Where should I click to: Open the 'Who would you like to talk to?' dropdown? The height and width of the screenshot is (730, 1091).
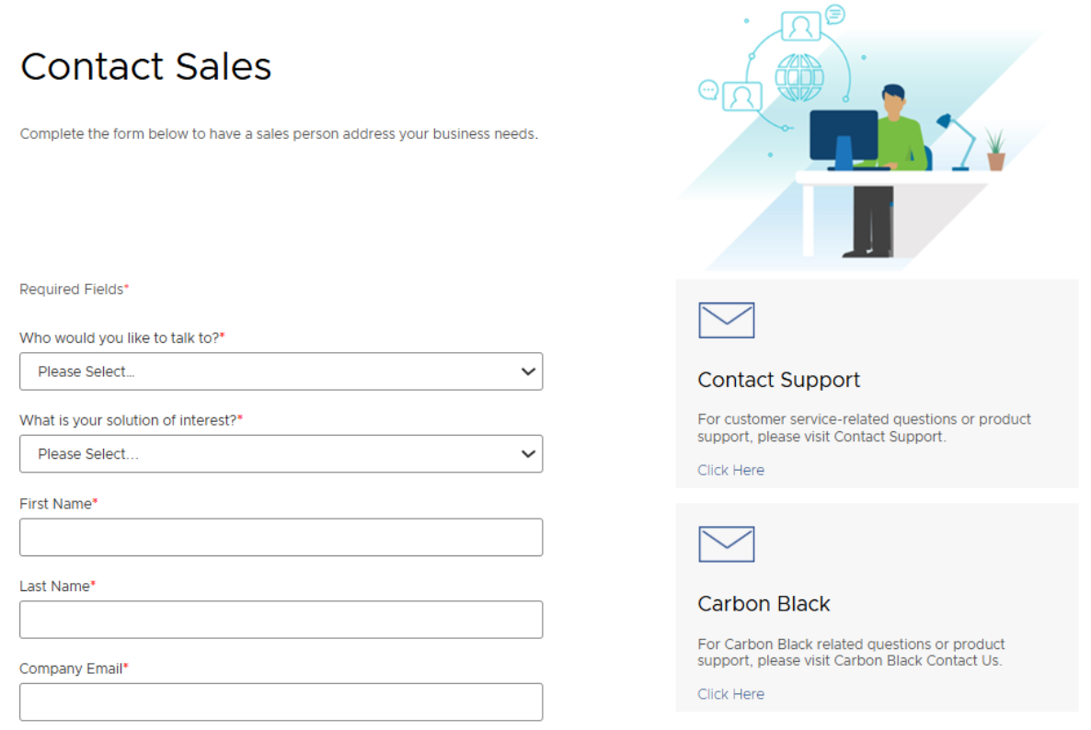281,371
